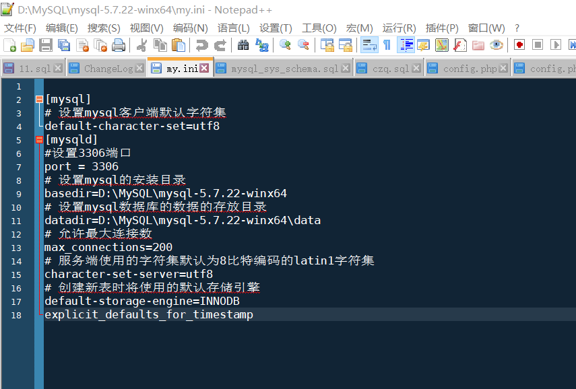
Task: Click line number 18 in the margin
Action: [16, 315]
